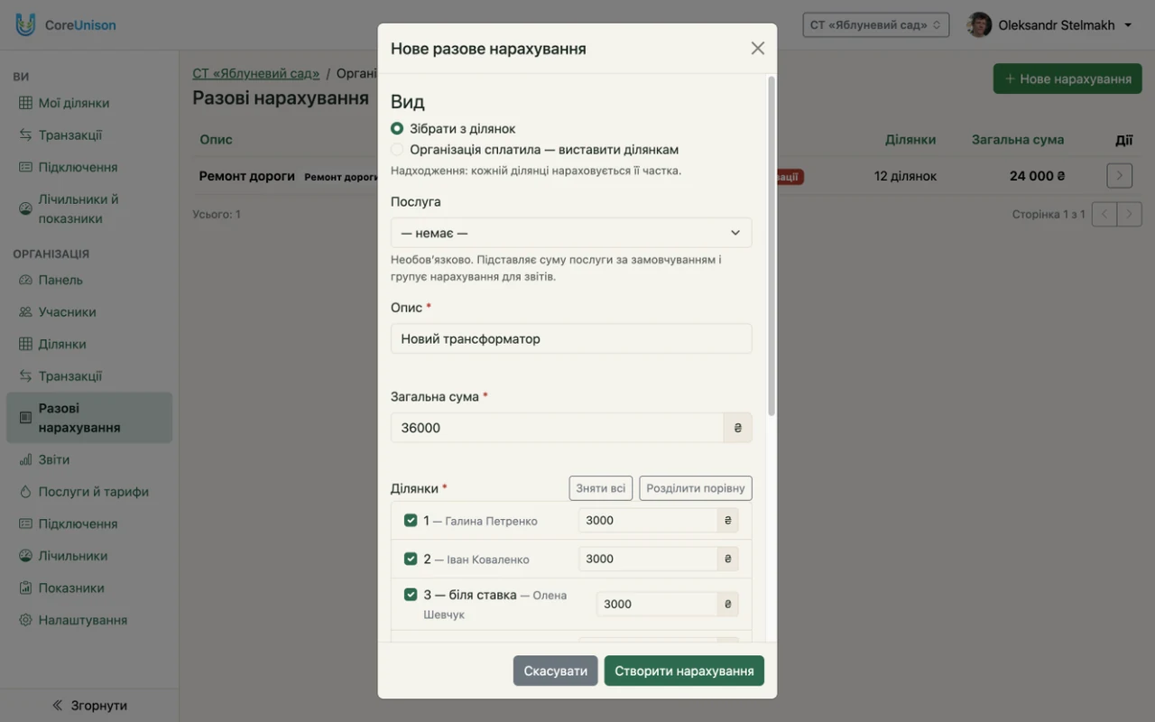Uncheck the plot 2 Іван Коваленко checkbox
The image size is (1155, 722).
411,559
